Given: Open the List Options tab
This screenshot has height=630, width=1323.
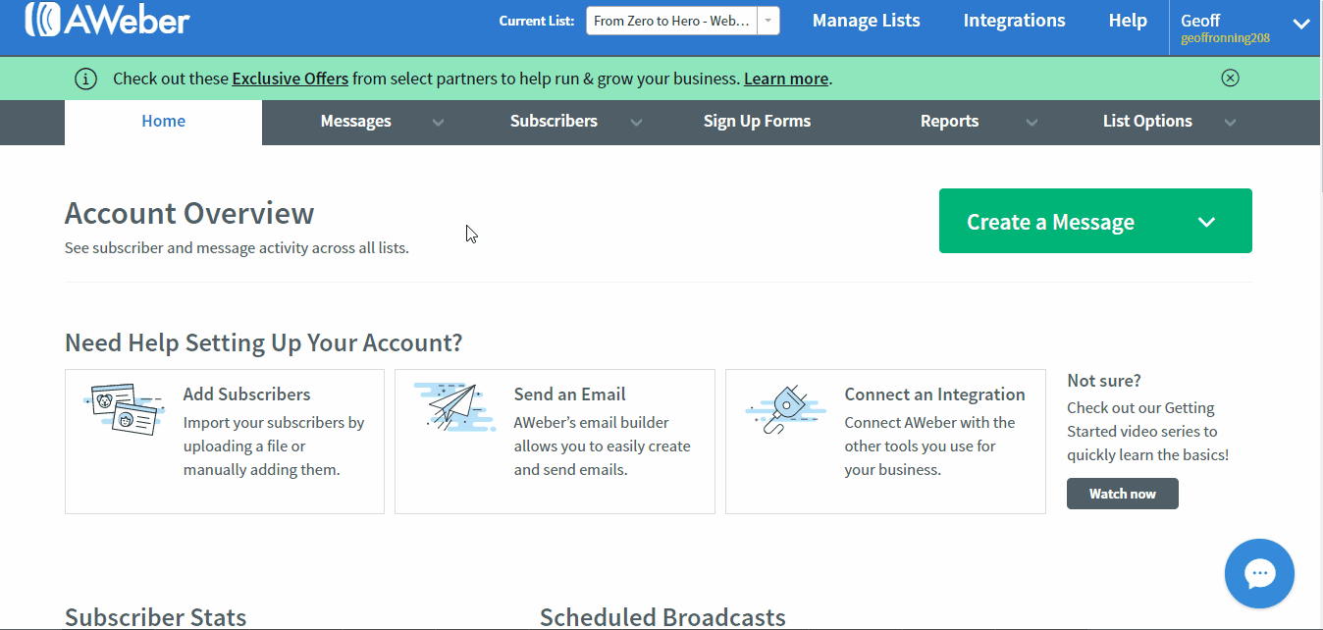Looking at the screenshot, I should pyautogui.click(x=1147, y=122).
